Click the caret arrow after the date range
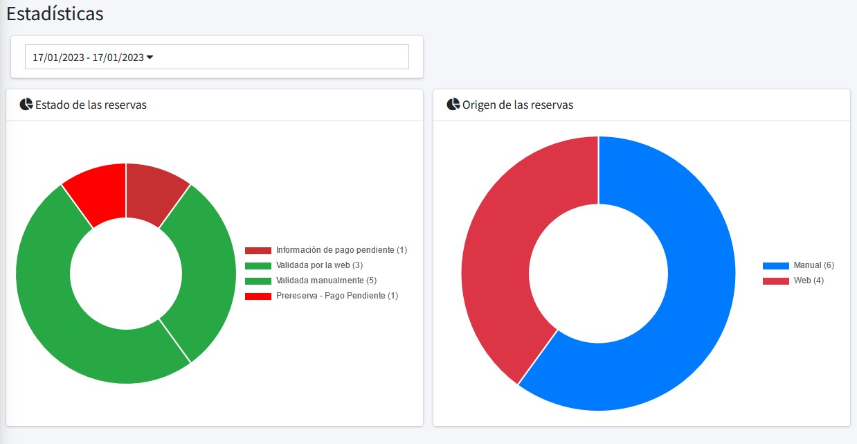Image resolution: width=857 pixels, height=444 pixels. click(x=150, y=57)
